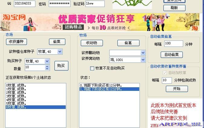
Task: Select list row 1牧草, 成熟
Action: 35,89
